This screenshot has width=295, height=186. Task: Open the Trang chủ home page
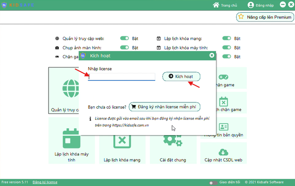click(x=225, y=5)
